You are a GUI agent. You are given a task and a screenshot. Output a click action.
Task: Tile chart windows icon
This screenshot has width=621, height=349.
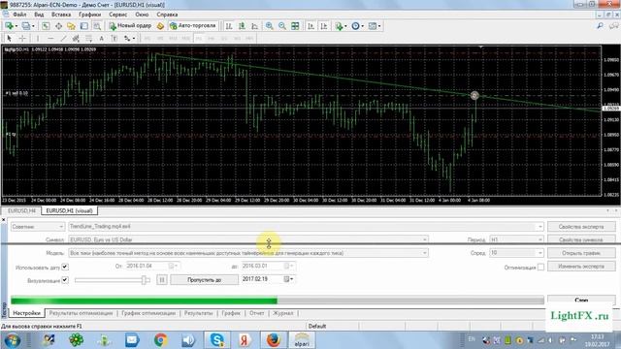pyautogui.click(x=295, y=26)
